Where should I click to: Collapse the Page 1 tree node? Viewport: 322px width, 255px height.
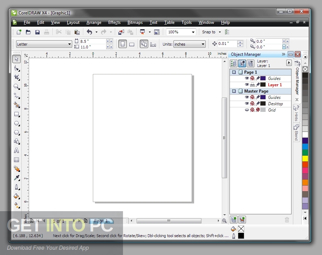click(234, 72)
